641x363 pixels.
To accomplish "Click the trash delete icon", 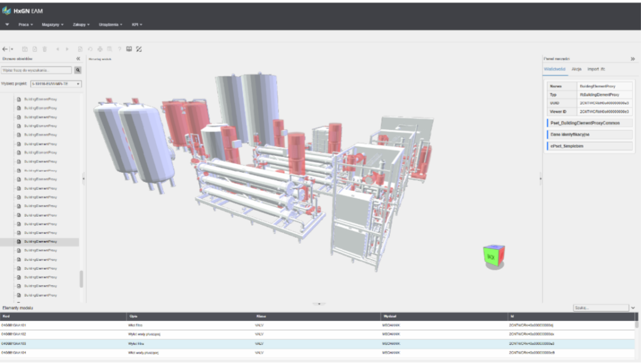I will pos(45,49).
